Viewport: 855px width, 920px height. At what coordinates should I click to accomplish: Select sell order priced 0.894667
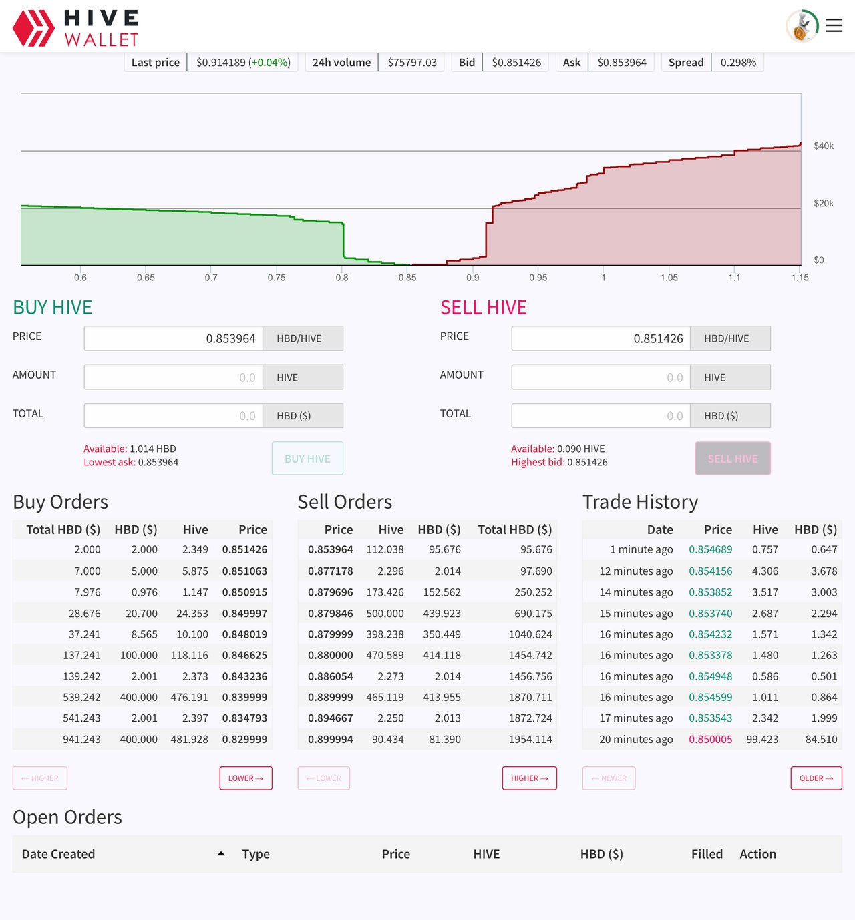pos(427,718)
